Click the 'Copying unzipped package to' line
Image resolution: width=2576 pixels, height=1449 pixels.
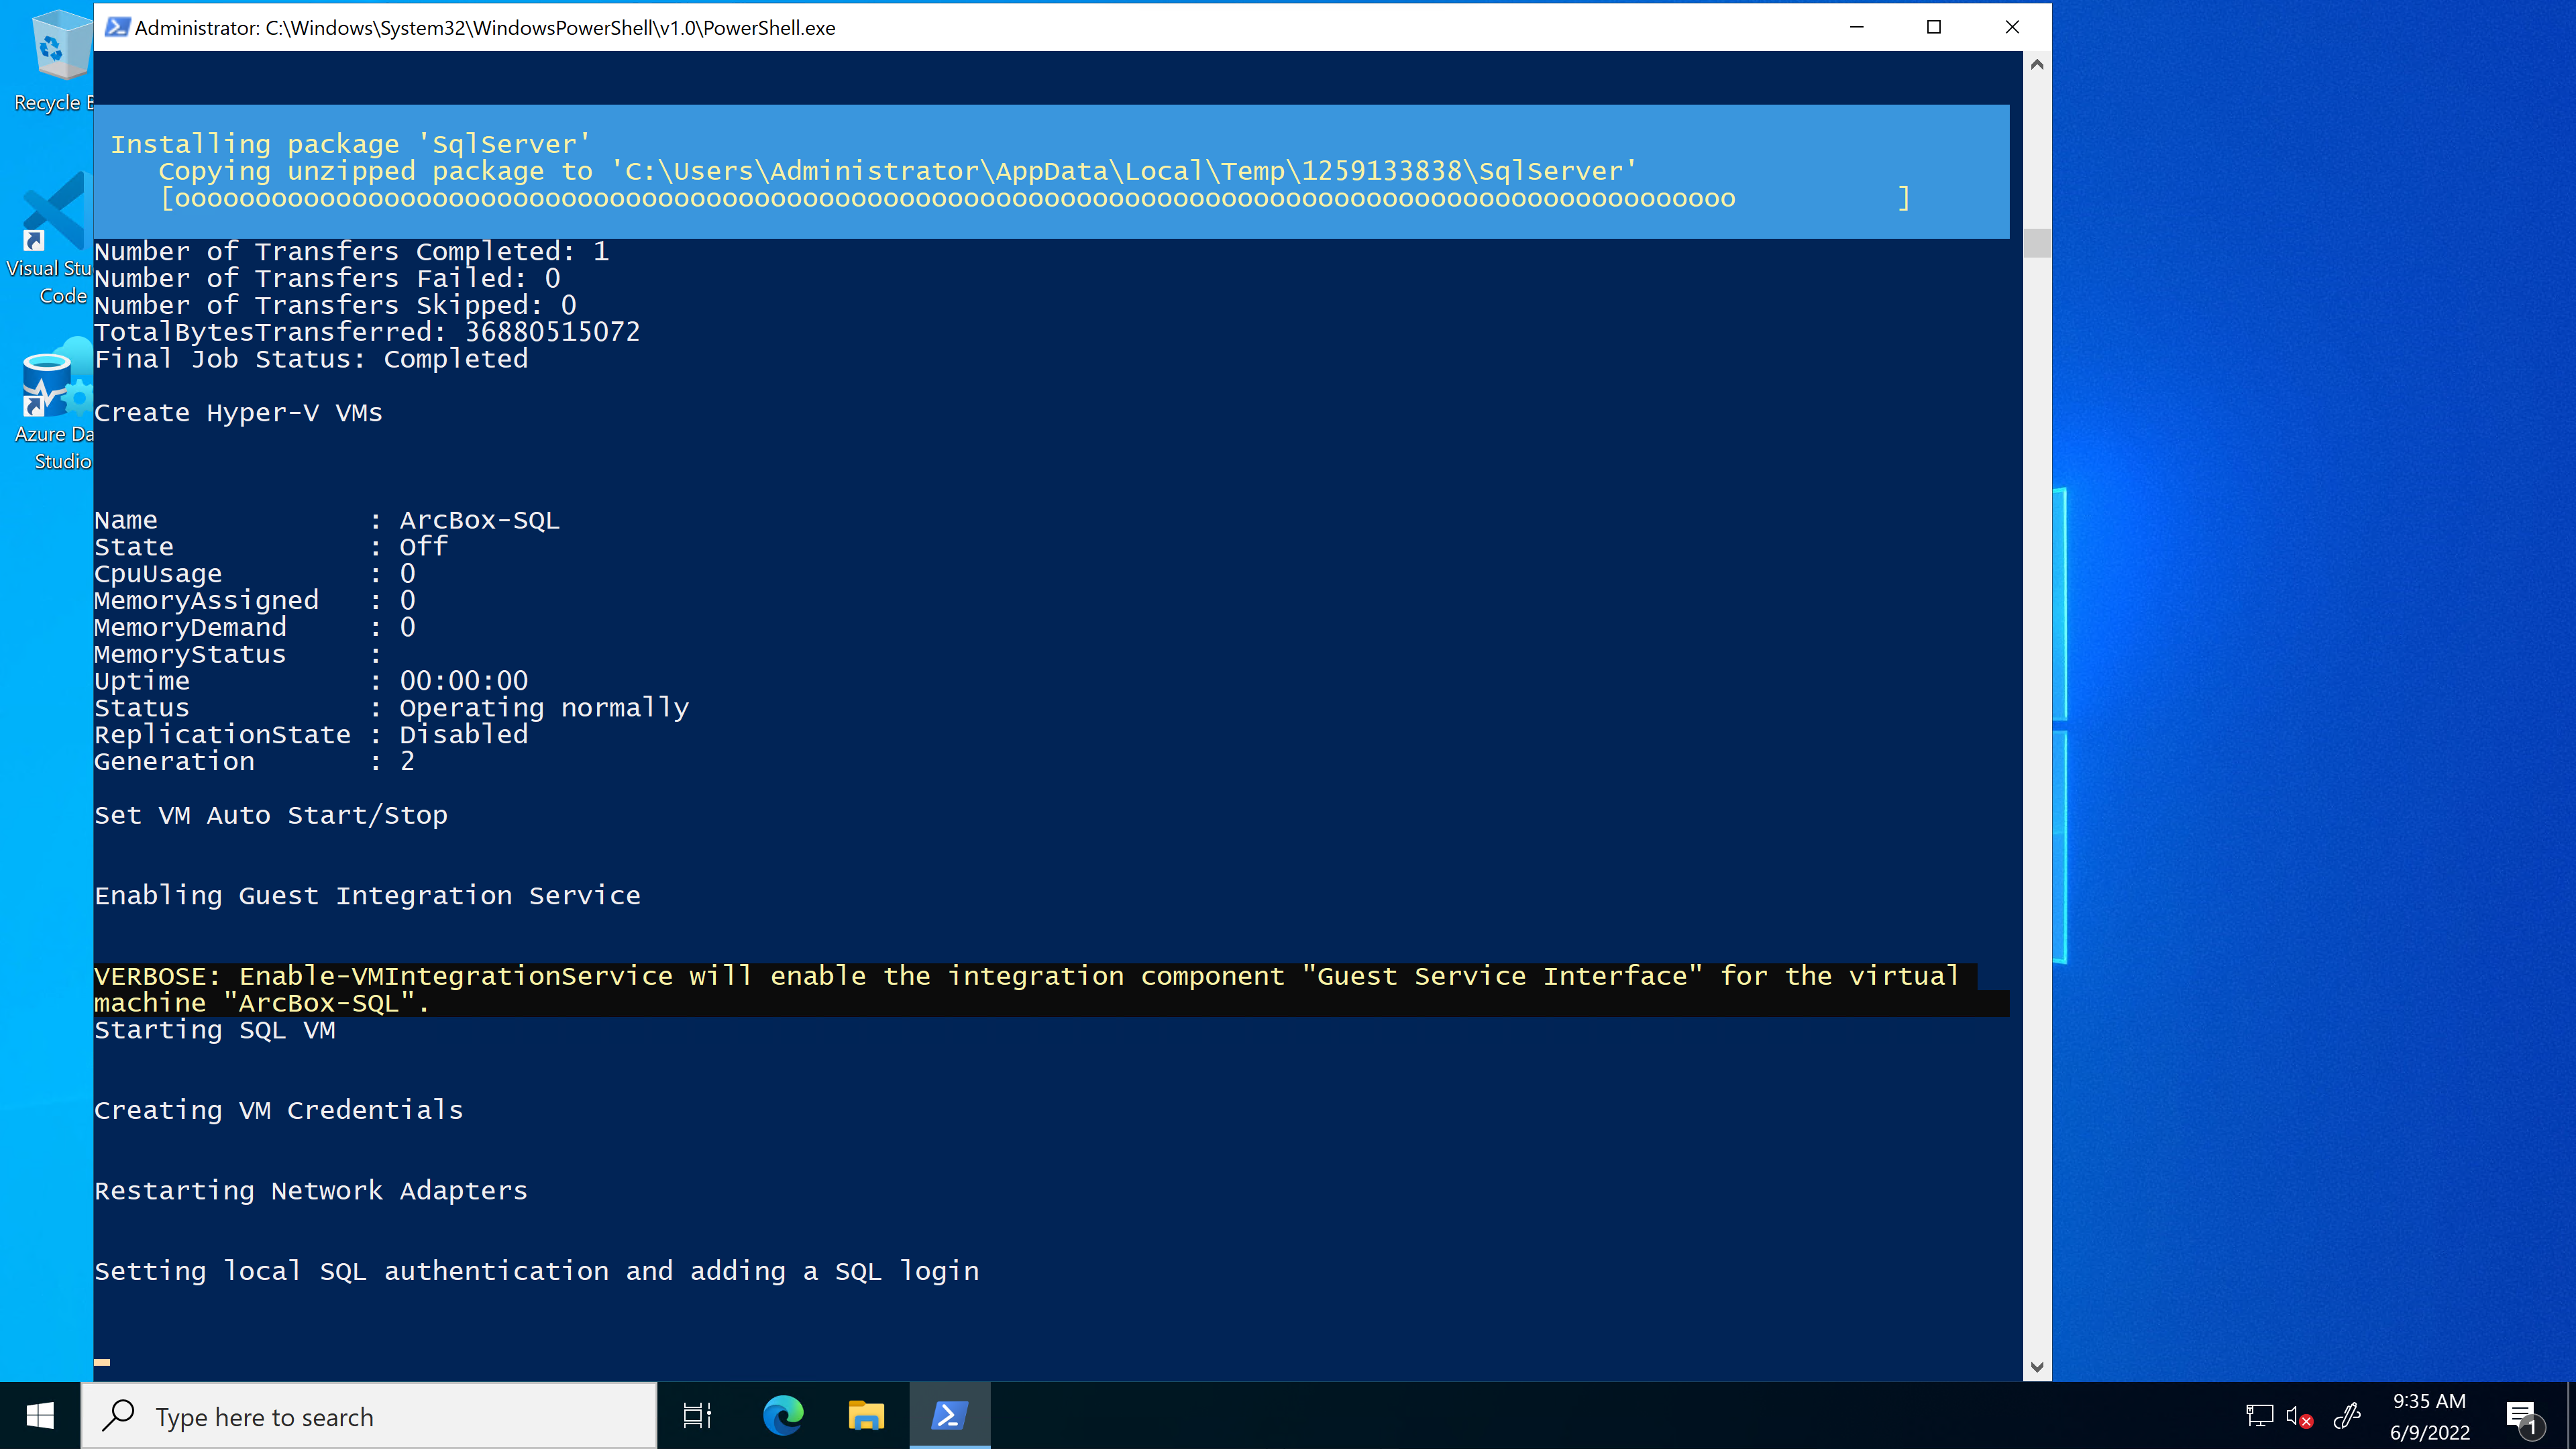tap(897, 171)
